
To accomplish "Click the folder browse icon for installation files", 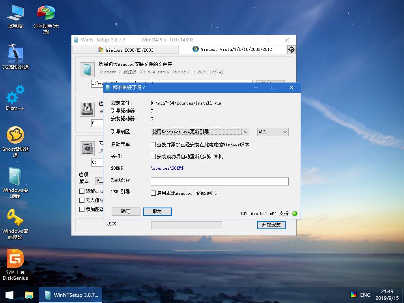I will pos(86,69).
